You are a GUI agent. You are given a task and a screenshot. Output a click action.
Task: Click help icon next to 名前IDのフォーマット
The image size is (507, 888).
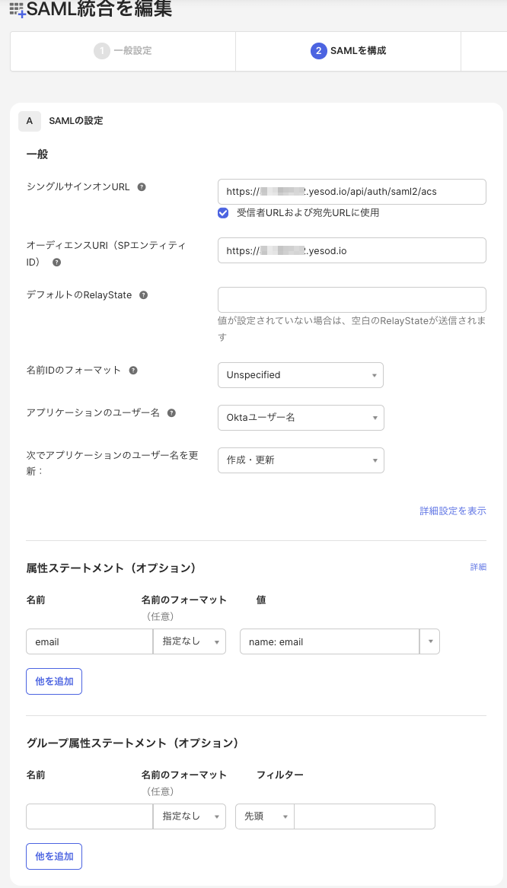click(x=133, y=370)
